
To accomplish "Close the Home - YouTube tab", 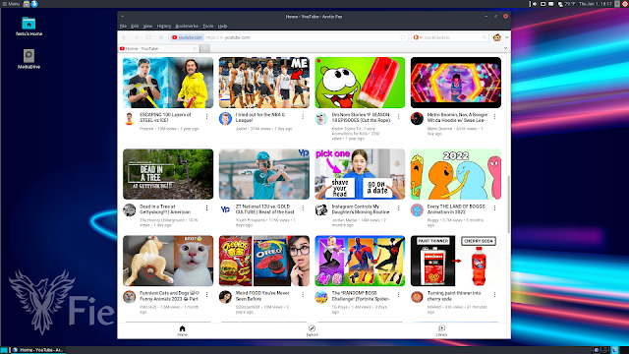I will (195, 48).
